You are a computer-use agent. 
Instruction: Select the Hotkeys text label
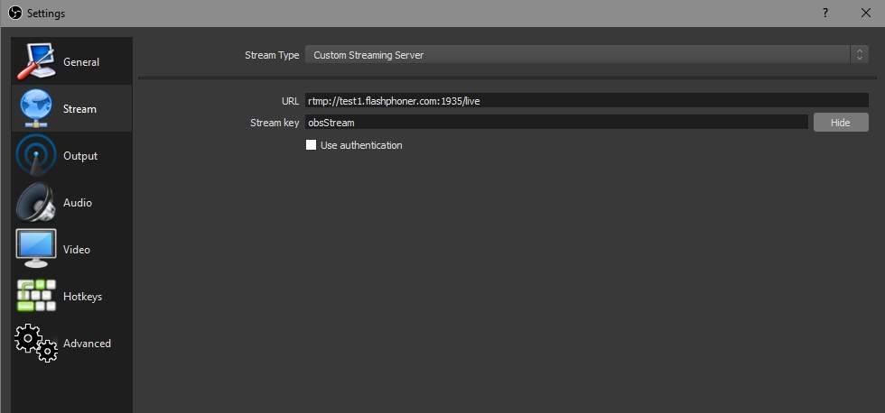82,297
